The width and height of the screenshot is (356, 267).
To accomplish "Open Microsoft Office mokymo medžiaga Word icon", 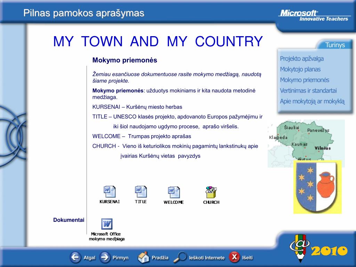I will pos(107,224).
